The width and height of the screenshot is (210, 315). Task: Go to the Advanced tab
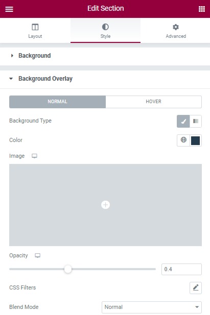(x=176, y=31)
